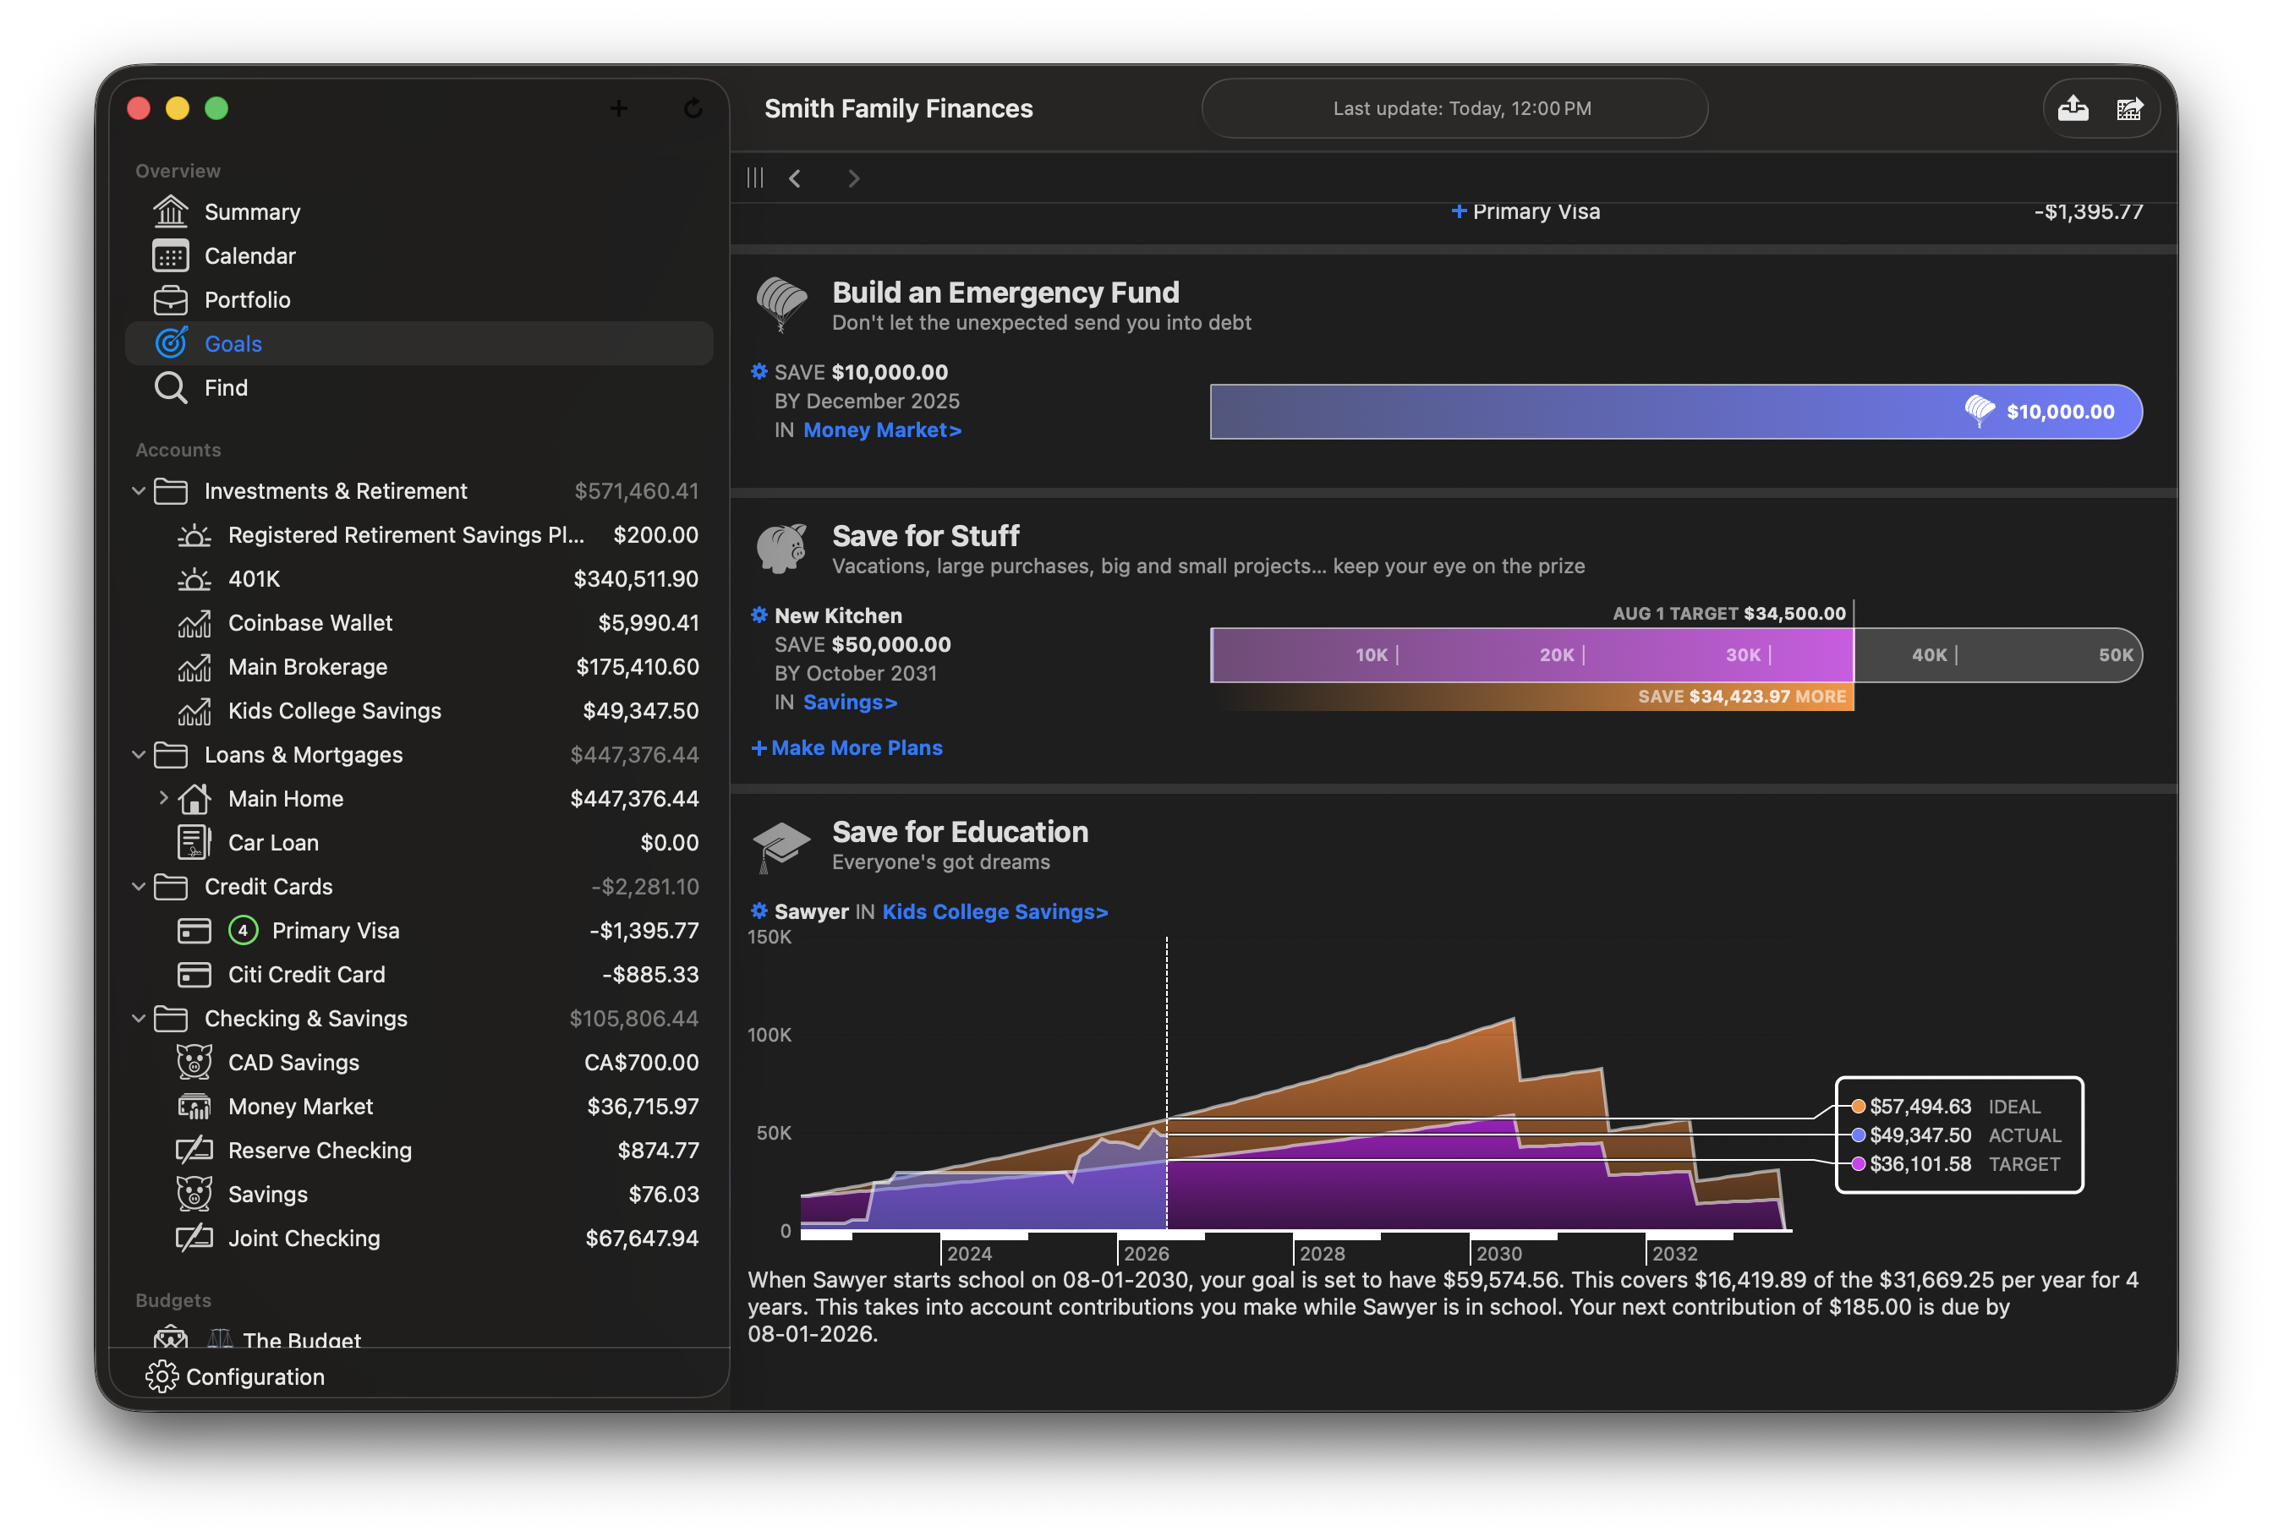2273x1537 pixels.
Task: Click the Find magnifier icon
Action: tap(170, 387)
